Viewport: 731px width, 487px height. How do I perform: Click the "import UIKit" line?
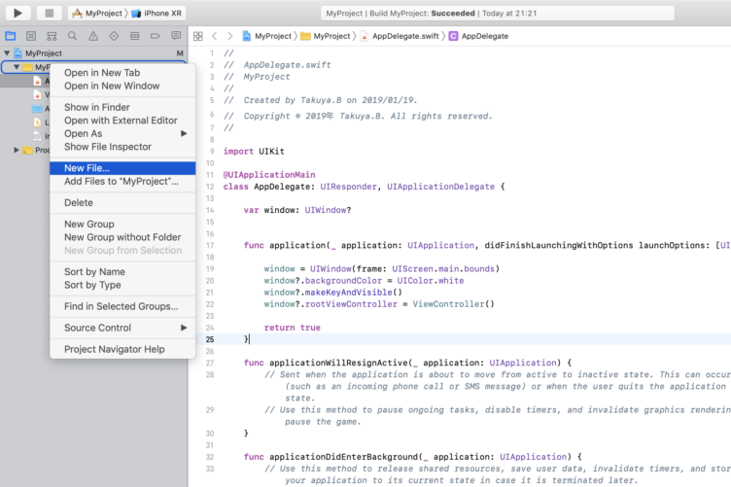click(254, 151)
